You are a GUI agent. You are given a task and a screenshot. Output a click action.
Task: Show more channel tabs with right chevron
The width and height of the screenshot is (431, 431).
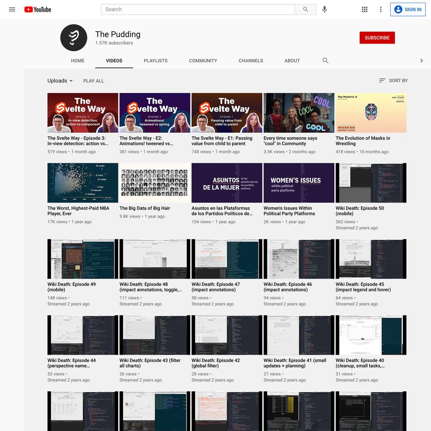[x=422, y=60]
